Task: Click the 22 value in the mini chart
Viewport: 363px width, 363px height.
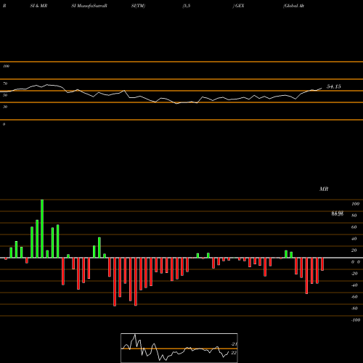Action: pos(234,353)
